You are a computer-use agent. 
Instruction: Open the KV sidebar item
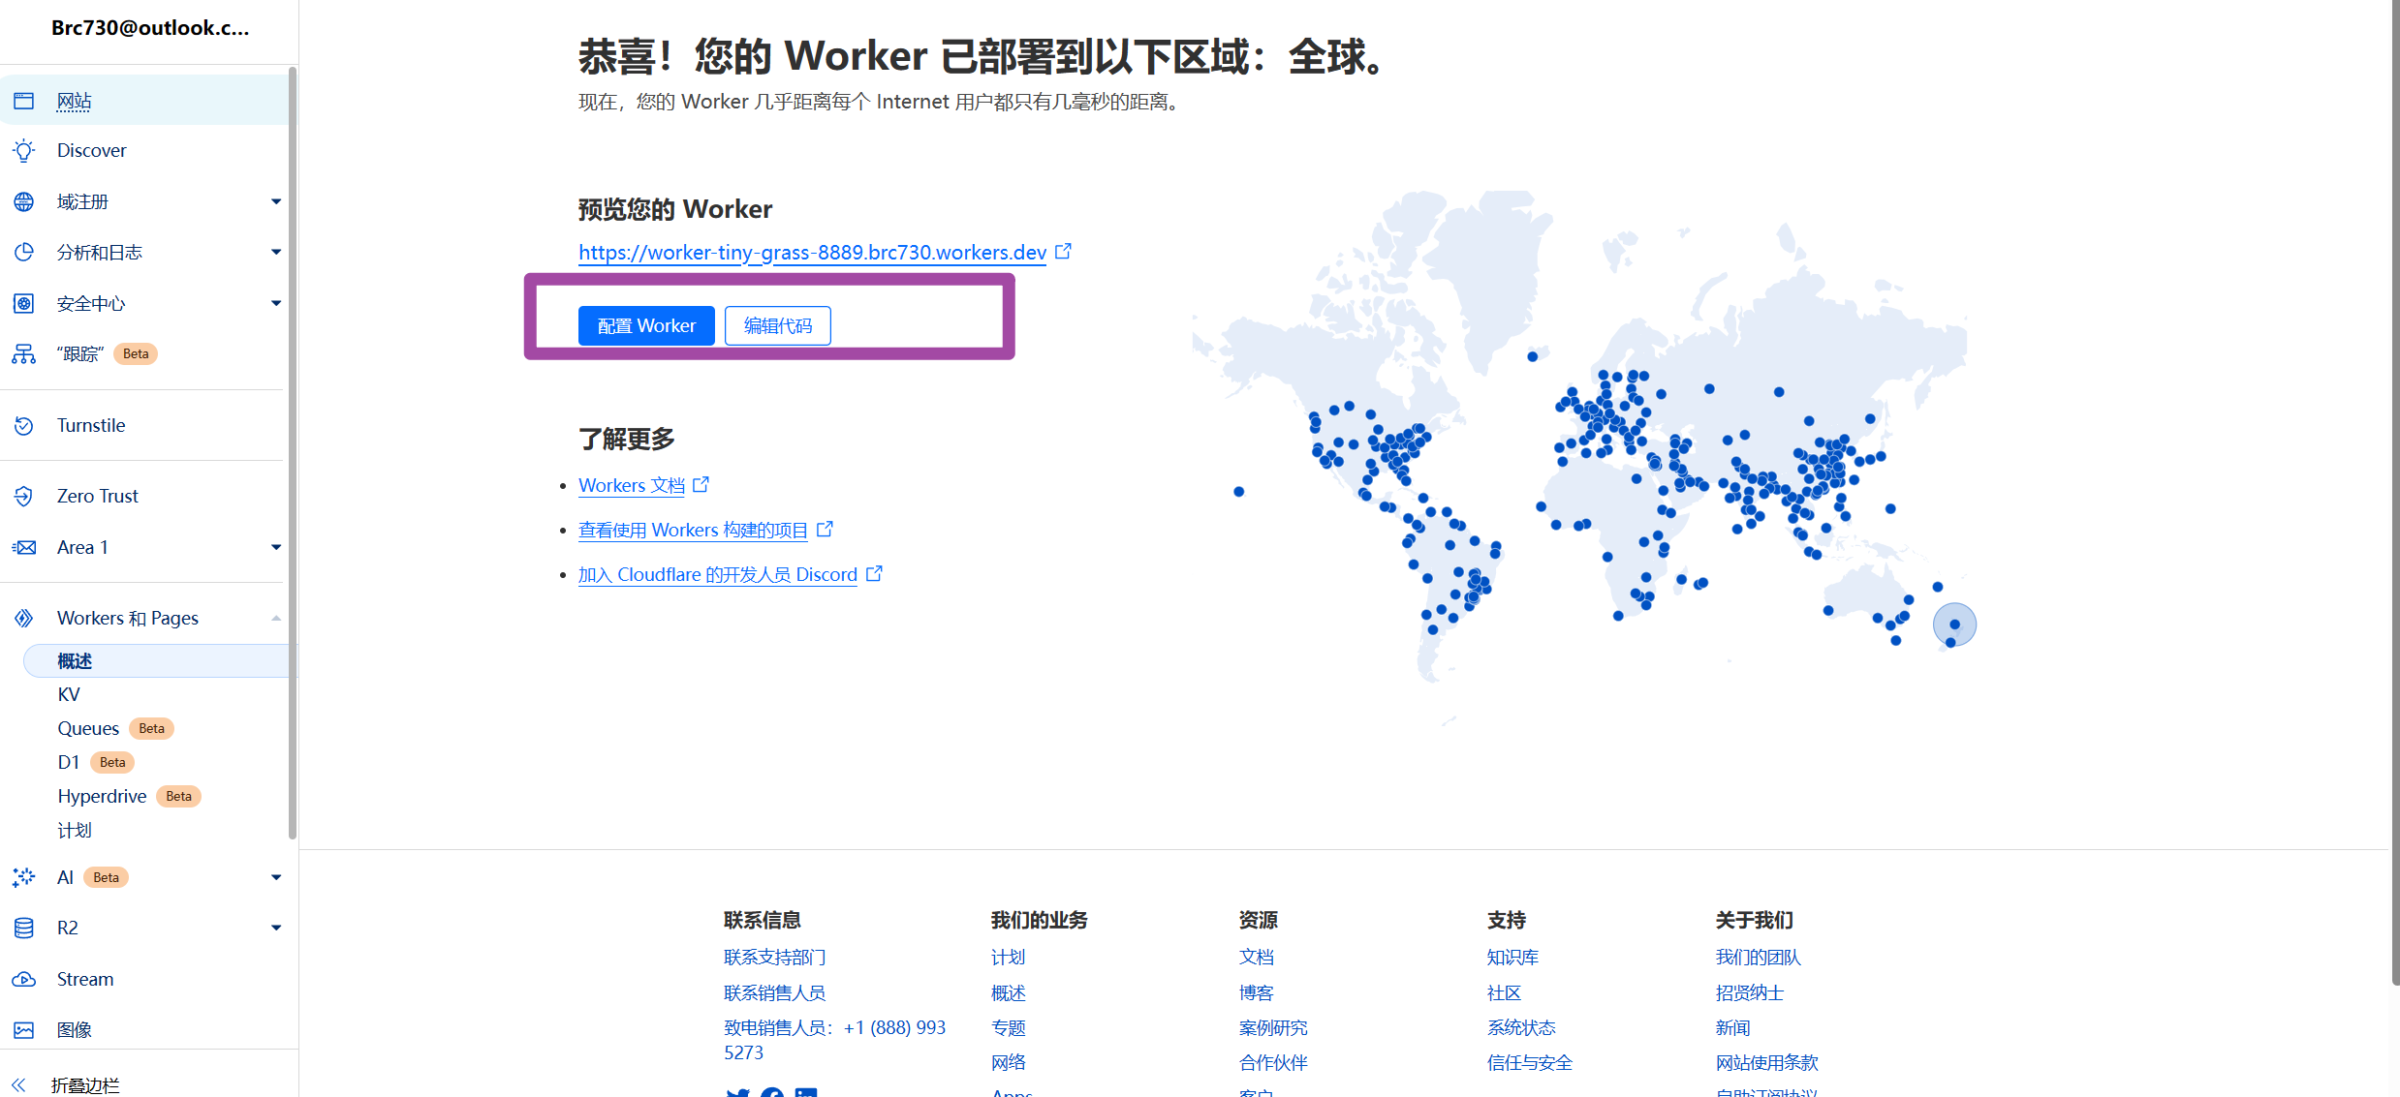click(x=69, y=694)
